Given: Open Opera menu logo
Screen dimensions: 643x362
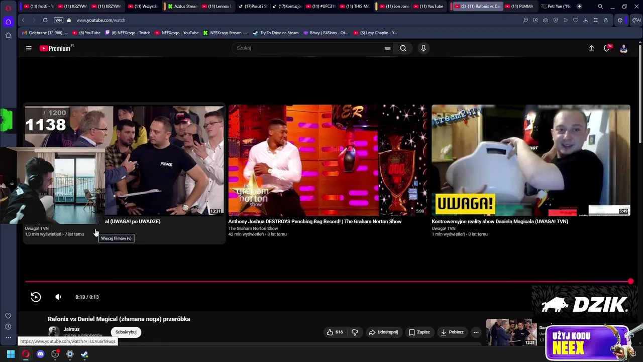Looking at the screenshot, I should [x=8, y=8].
